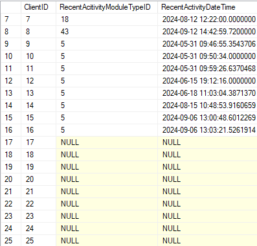Click module type value 5 in row 9
This screenshot has height=246, width=257.
pos(107,44)
